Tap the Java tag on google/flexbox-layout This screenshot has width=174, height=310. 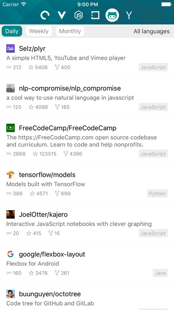[x=160, y=273]
